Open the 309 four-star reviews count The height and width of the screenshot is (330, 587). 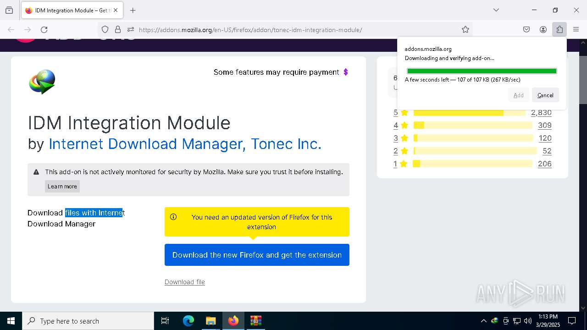tap(545, 125)
